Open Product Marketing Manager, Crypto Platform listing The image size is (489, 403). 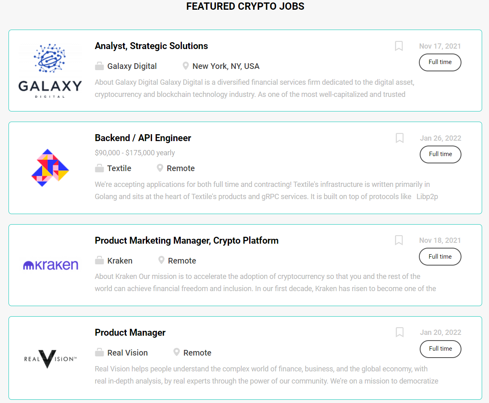pos(186,240)
